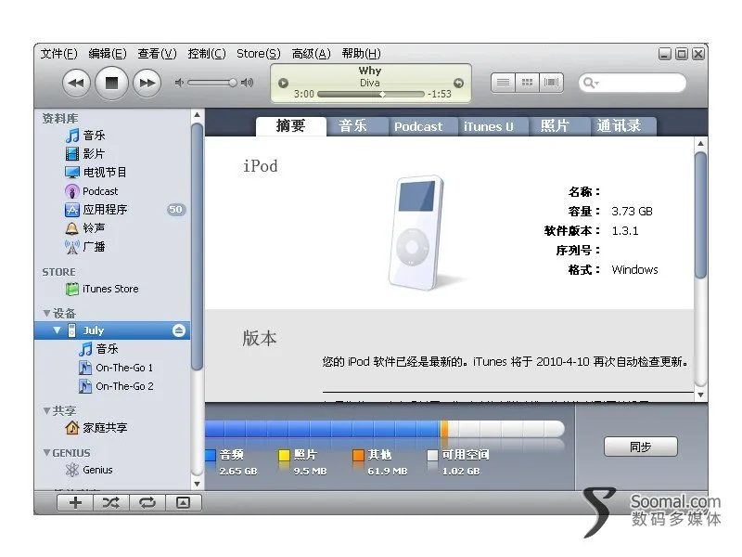Click the maximum volume speaker icon
The width and height of the screenshot is (742, 557).
247,83
